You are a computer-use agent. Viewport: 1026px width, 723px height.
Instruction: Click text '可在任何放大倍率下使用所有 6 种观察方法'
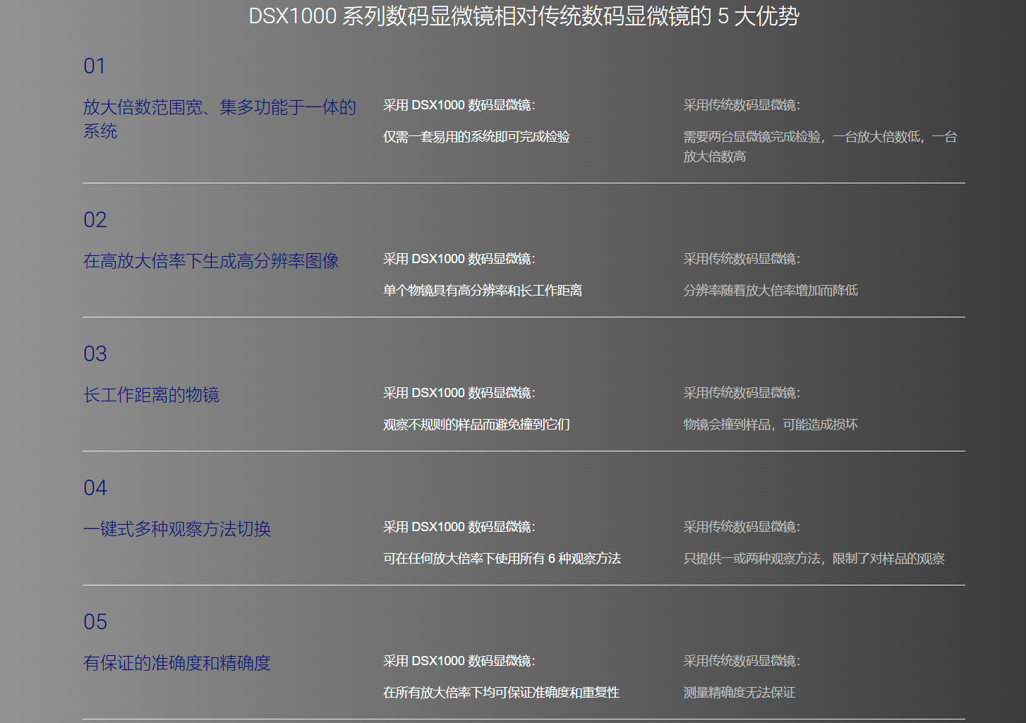(x=502, y=559)
